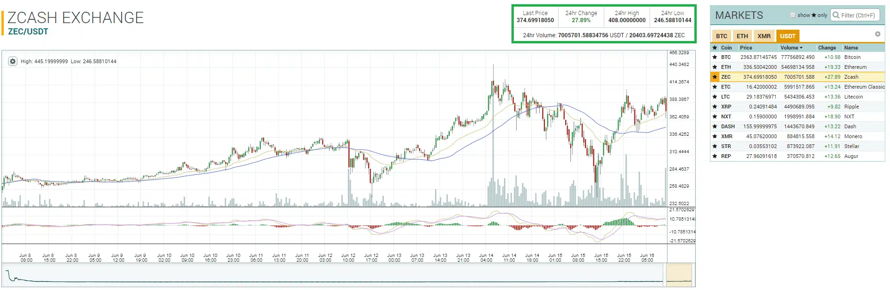This screenshot has height=290, width=890.
Task: Click the magnifier icon in the Filter box
Action: tap(836, 15)
